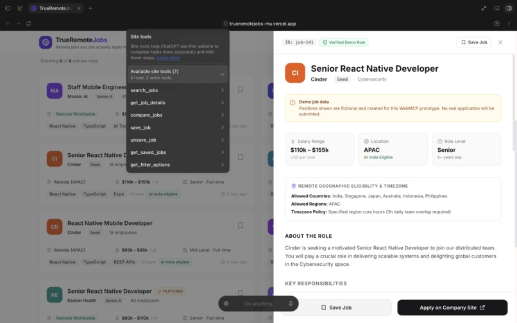
Task: Click the assistant bar left circle icon
Action: point(226,304)
